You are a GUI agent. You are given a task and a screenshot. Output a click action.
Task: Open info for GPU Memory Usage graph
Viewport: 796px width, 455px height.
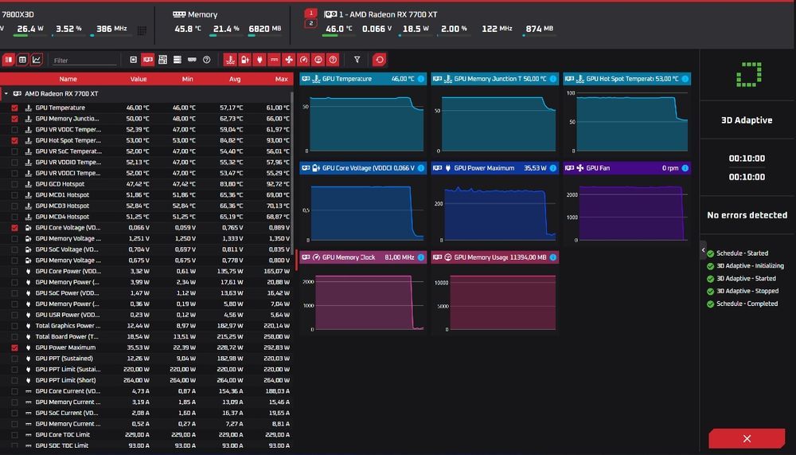[553, 257]
